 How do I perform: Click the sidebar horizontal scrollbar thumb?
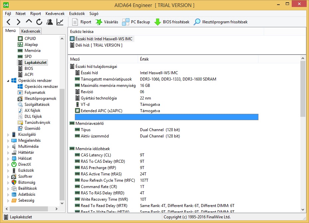tap(29, 209)
